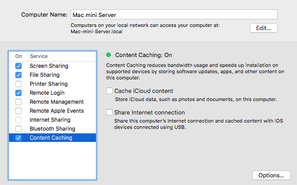Select the File Sharing service row

pyautogui.click(x=53, y=75)
